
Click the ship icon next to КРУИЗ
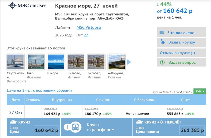[13, 122]
